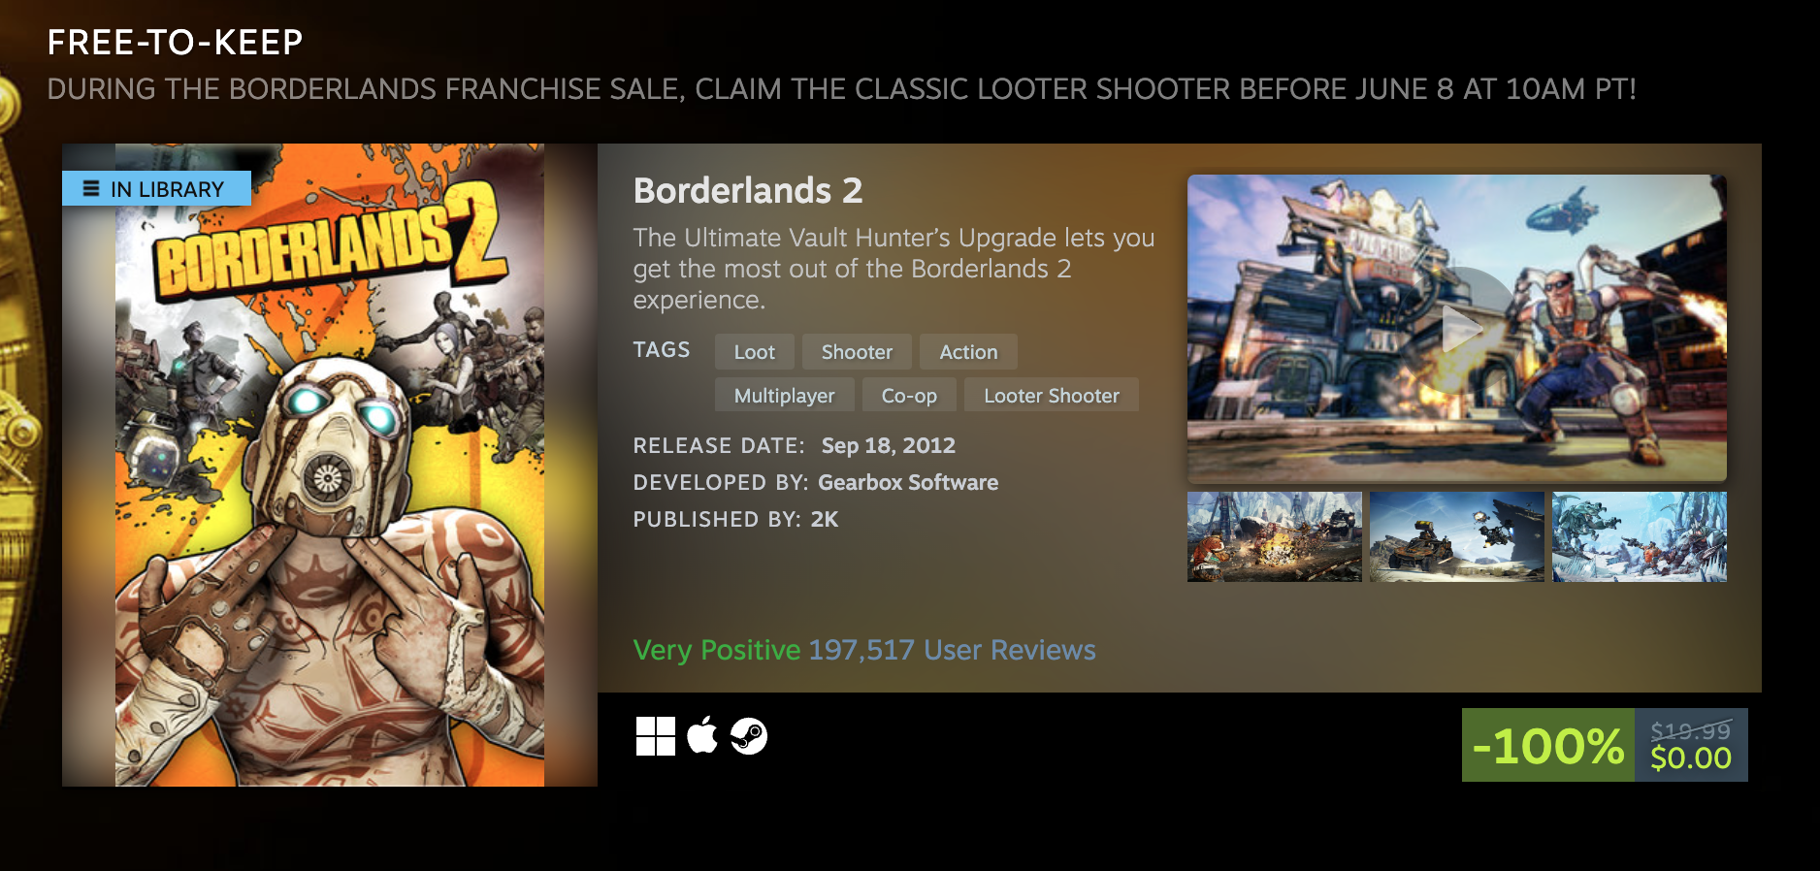Viewport: 1820px width, 871px height.
Task: Open the icy creature screenshot thumbnail
Action: click(x=1640, y=536)
